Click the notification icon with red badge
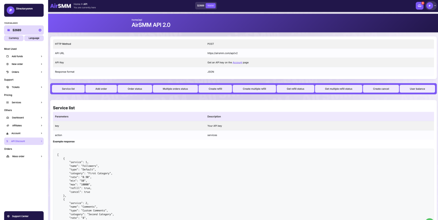The image size is (438, 220). click(x=419, y=6)
